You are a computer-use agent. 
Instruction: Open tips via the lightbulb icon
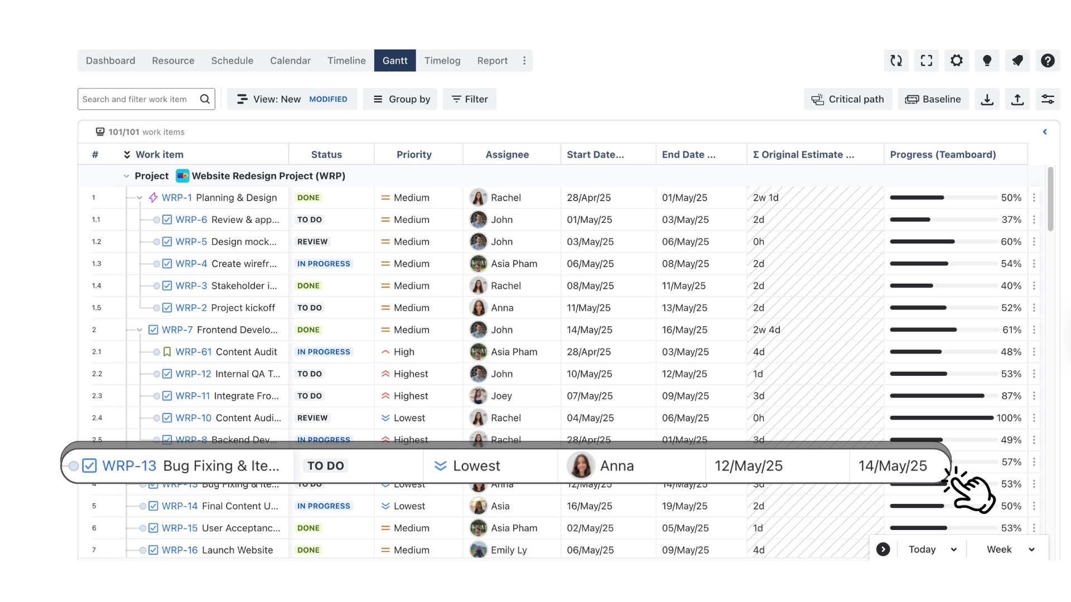987,60
